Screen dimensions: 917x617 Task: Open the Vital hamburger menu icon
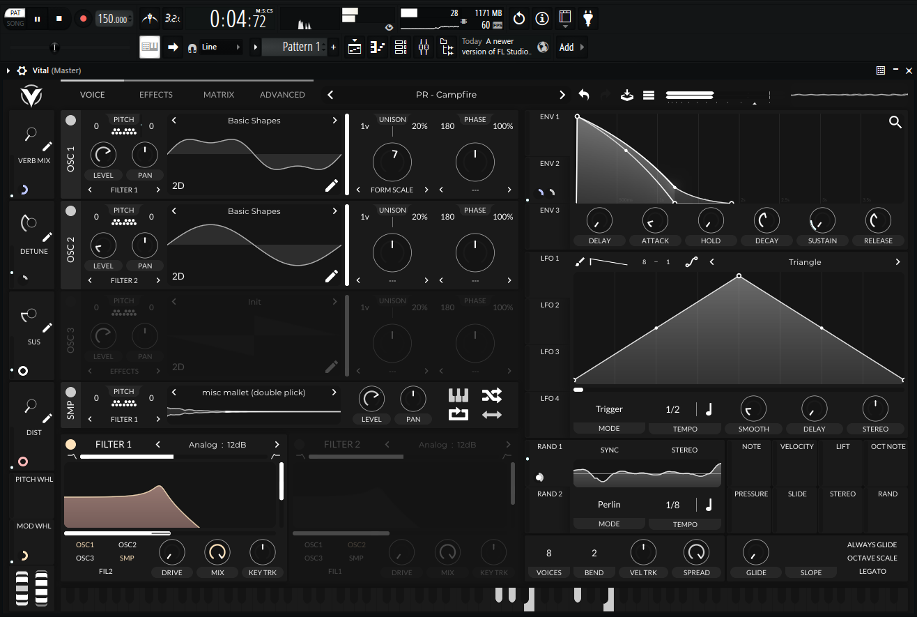point(648,95)
